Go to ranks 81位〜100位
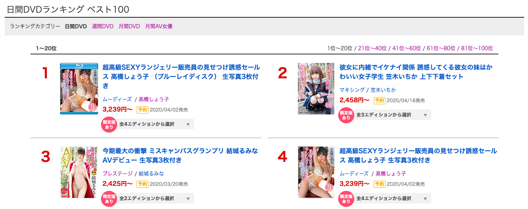This screenshot has width=528, height=209. click(477, 48)
